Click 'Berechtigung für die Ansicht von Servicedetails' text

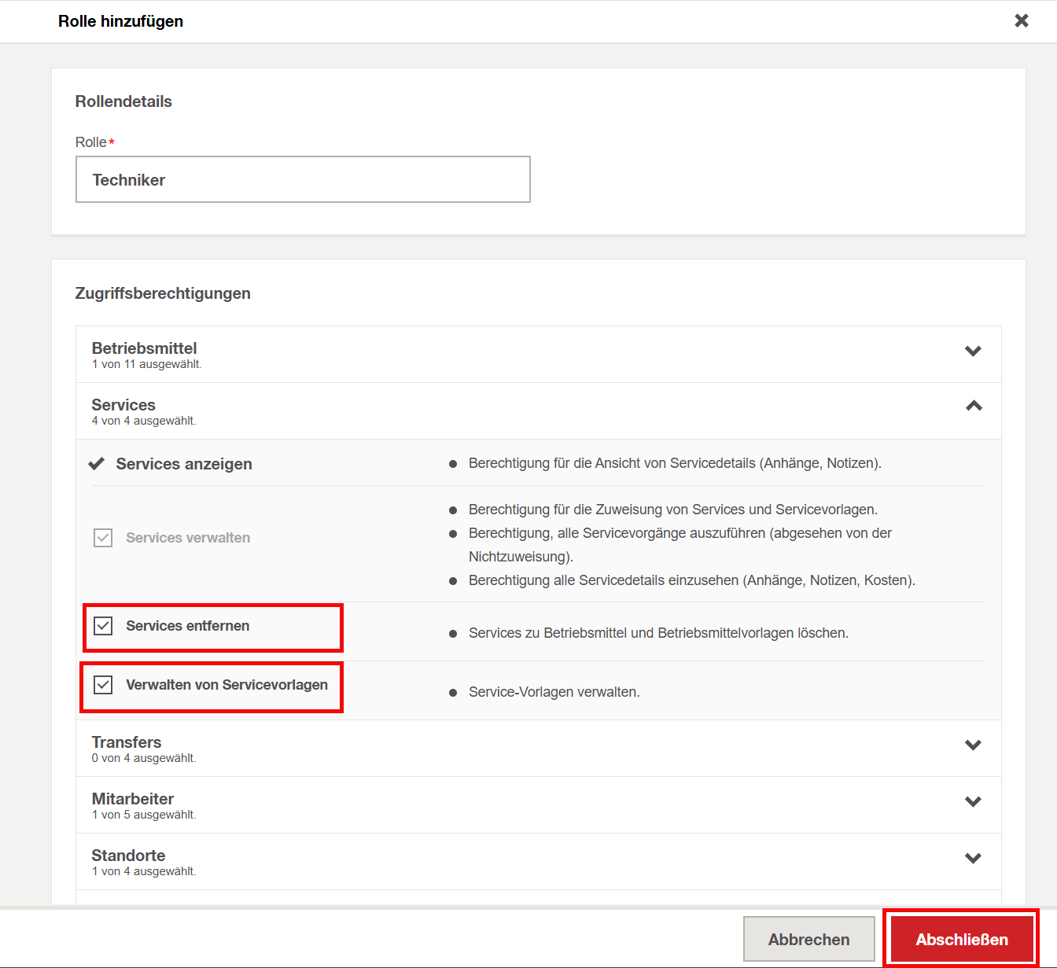(x=675, y=463)
